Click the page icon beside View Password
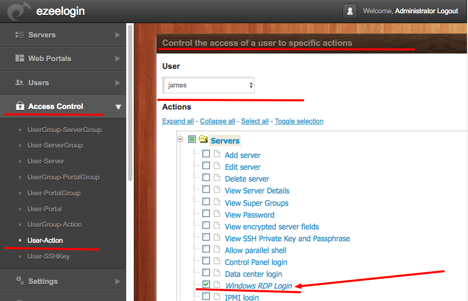The image size is (468, 301). coord(217,214)
